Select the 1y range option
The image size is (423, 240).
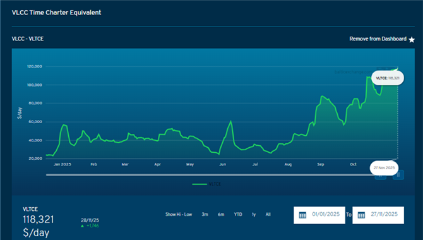[254, 214]
